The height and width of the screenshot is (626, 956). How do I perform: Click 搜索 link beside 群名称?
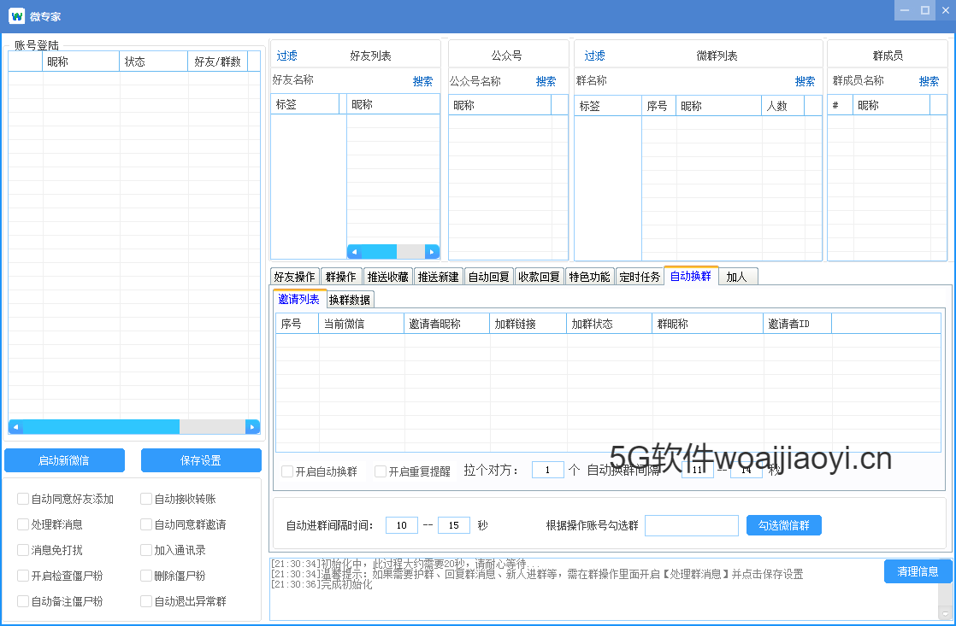(x=805, y=81)
